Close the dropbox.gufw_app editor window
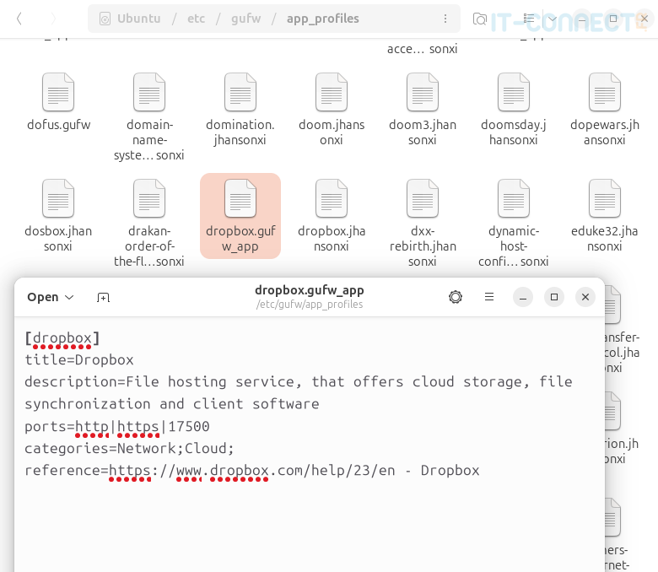Viewport: 658px width, 572px height. click(x=585, y=297)
